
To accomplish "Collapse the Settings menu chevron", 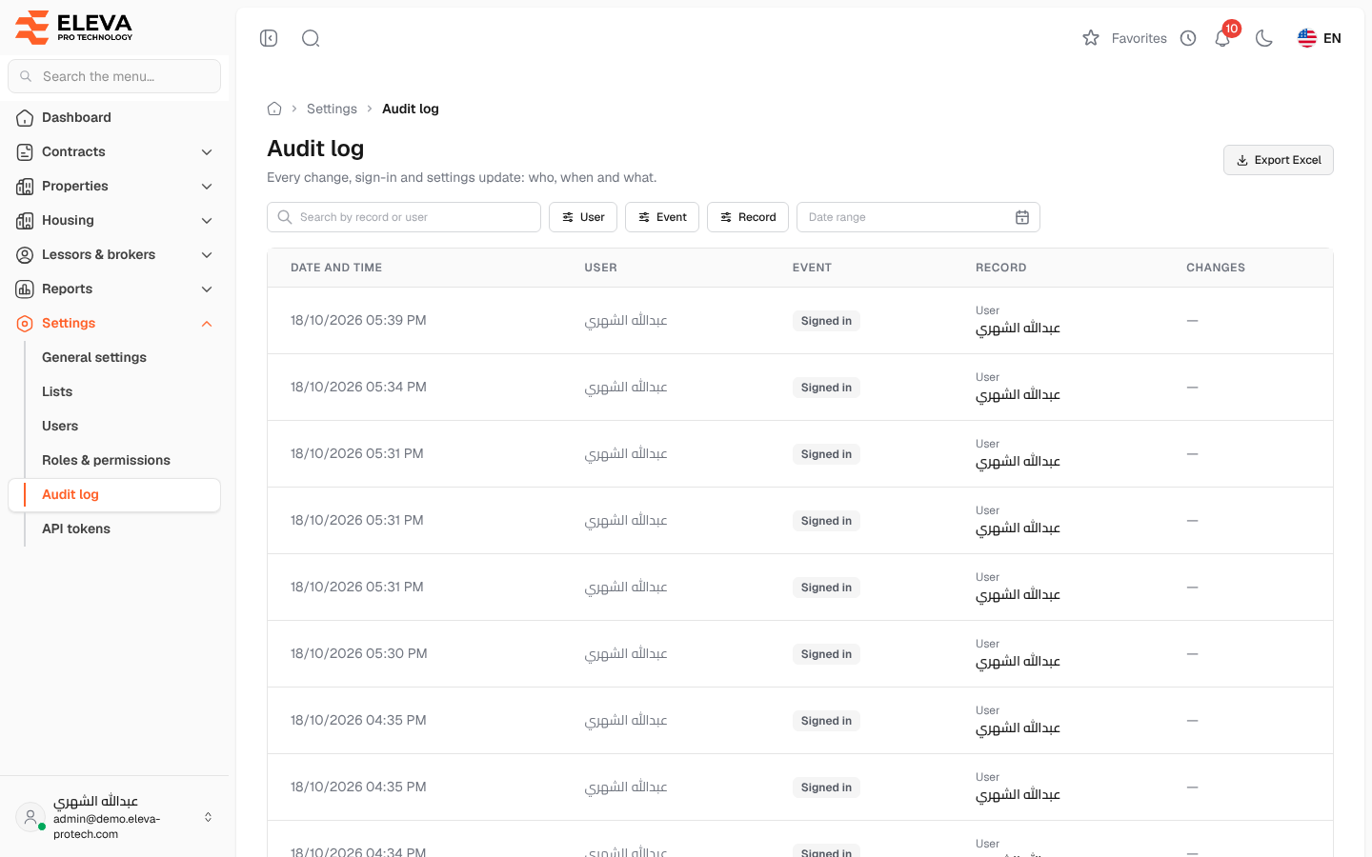I will [x=207, y=323].
